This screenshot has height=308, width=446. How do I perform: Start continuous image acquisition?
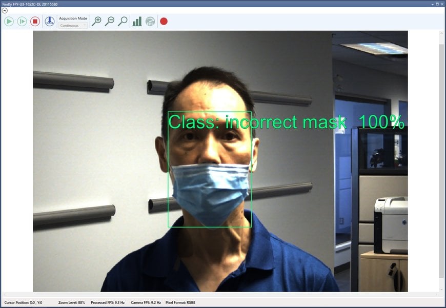[x=9, y=22]
